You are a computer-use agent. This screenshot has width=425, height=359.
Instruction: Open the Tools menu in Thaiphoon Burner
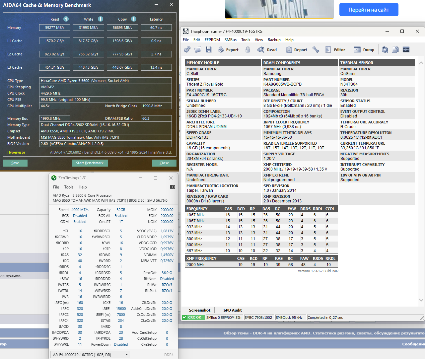[246, 40]
